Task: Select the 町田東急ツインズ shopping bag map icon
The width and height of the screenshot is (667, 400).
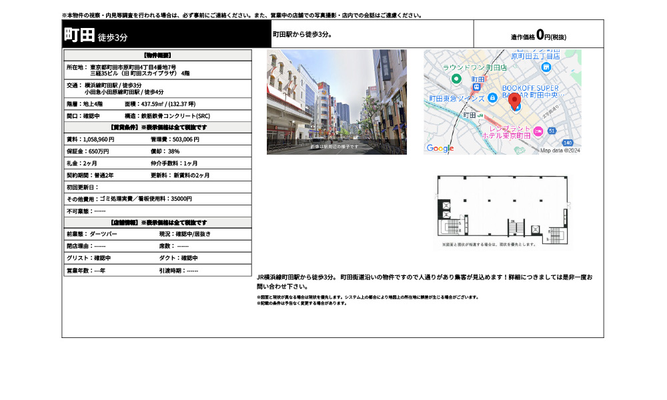Action: 492,99
